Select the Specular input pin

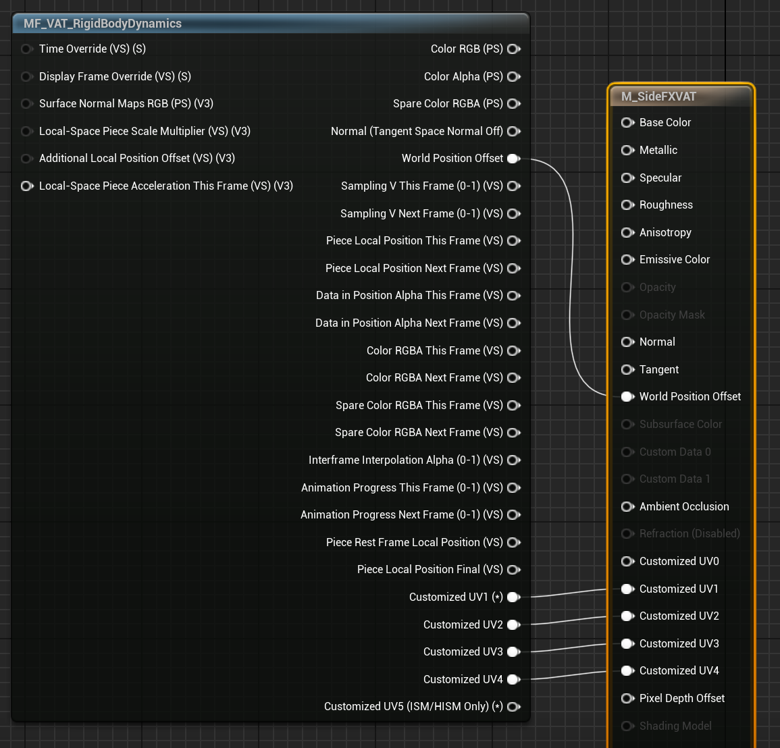[628, 178]
